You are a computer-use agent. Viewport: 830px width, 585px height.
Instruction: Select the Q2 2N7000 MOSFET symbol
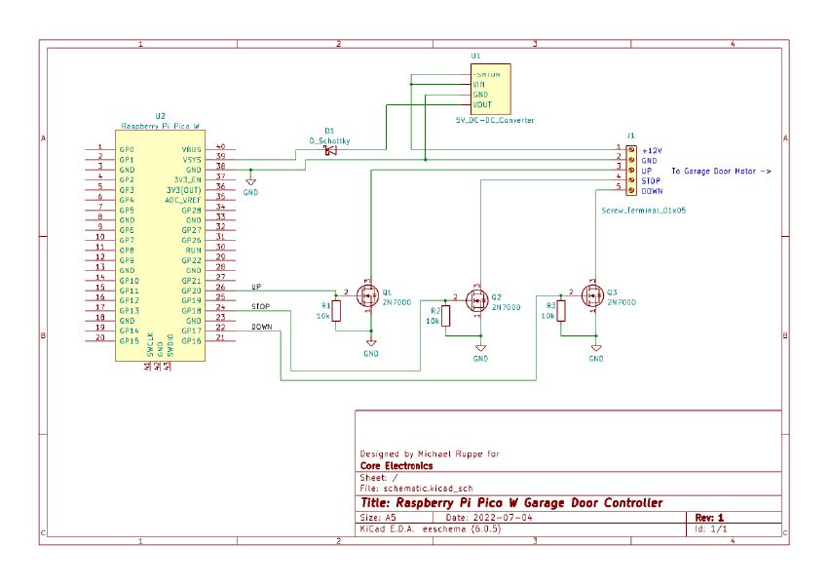tap(477, 300)
